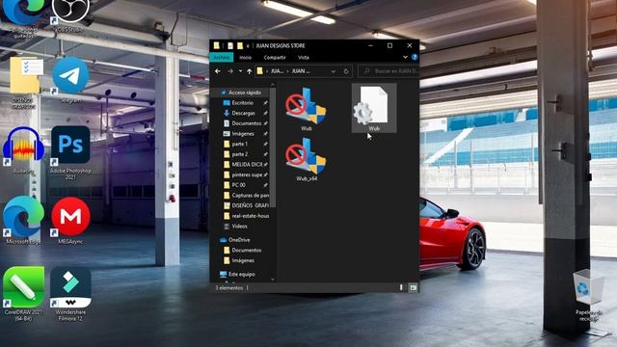The height and width of the screenshot is (347, 617).
Task: Select Este equipo in navigation pane
Action: click(241, 274)
